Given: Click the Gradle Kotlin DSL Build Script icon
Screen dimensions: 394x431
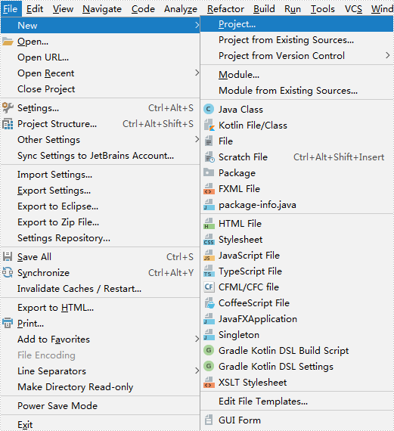Looking at the screenshot, I should (x=209, y=350).
